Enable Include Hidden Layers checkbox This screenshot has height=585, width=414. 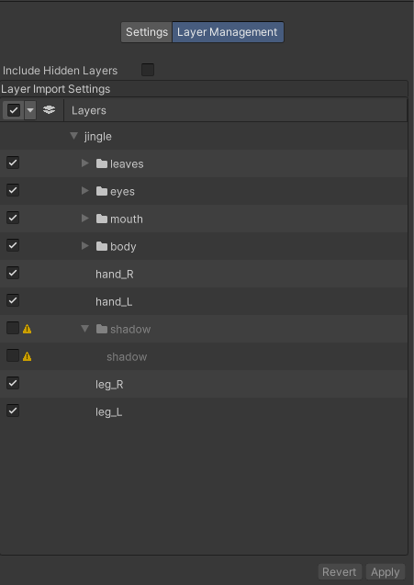pyautogui.click(x=148, y=70)
